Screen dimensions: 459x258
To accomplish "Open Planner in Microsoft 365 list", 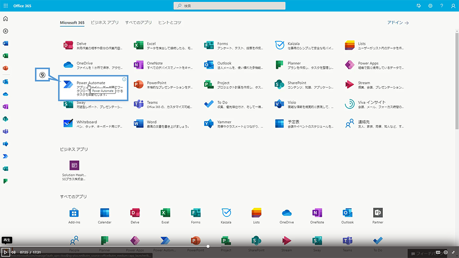I will coord(304,65).
